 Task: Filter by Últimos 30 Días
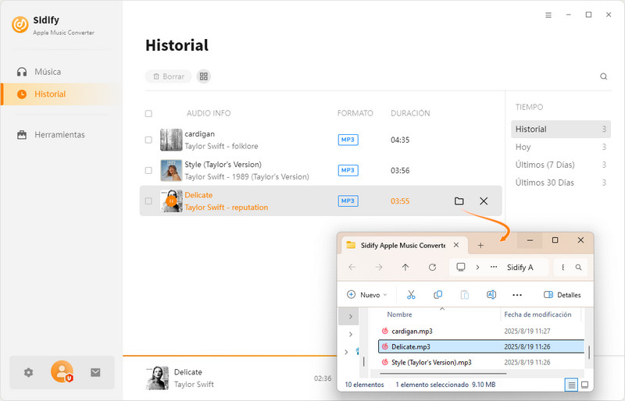coord(560,183)
